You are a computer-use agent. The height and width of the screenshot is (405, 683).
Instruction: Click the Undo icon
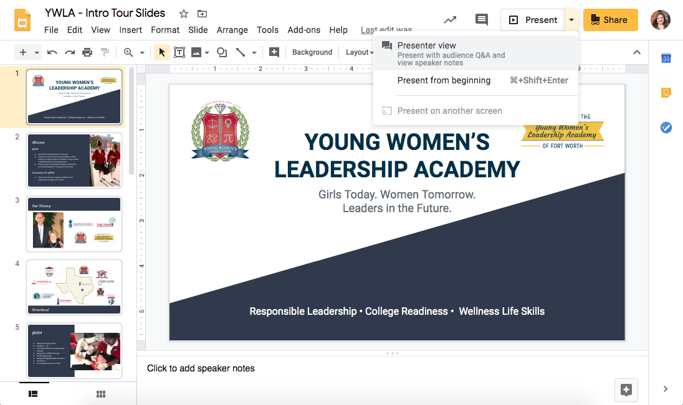coord(52,53)
